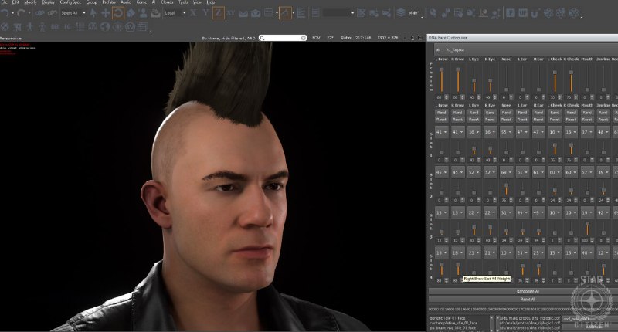
Task: Click the UI icon in the top toolbar
Action: coord(523,13)
